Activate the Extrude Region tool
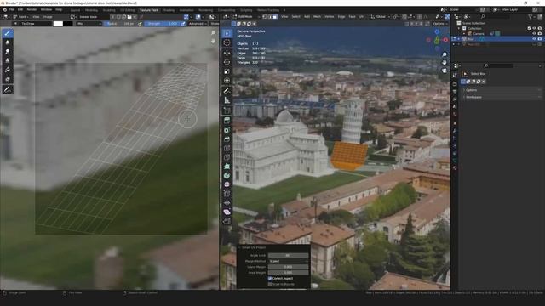545x306 pixels. click(227, 121)
